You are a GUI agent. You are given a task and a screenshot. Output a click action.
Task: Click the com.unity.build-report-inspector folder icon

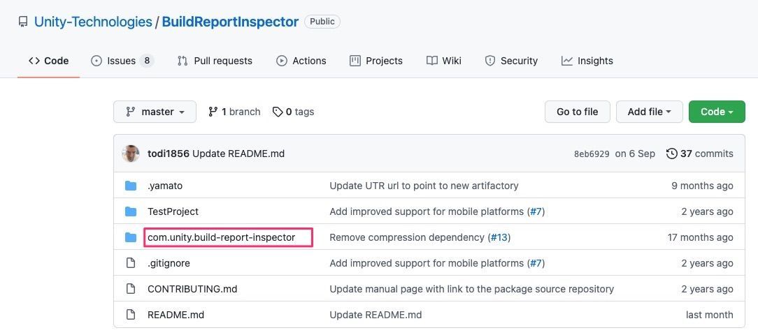coord(131,237)
